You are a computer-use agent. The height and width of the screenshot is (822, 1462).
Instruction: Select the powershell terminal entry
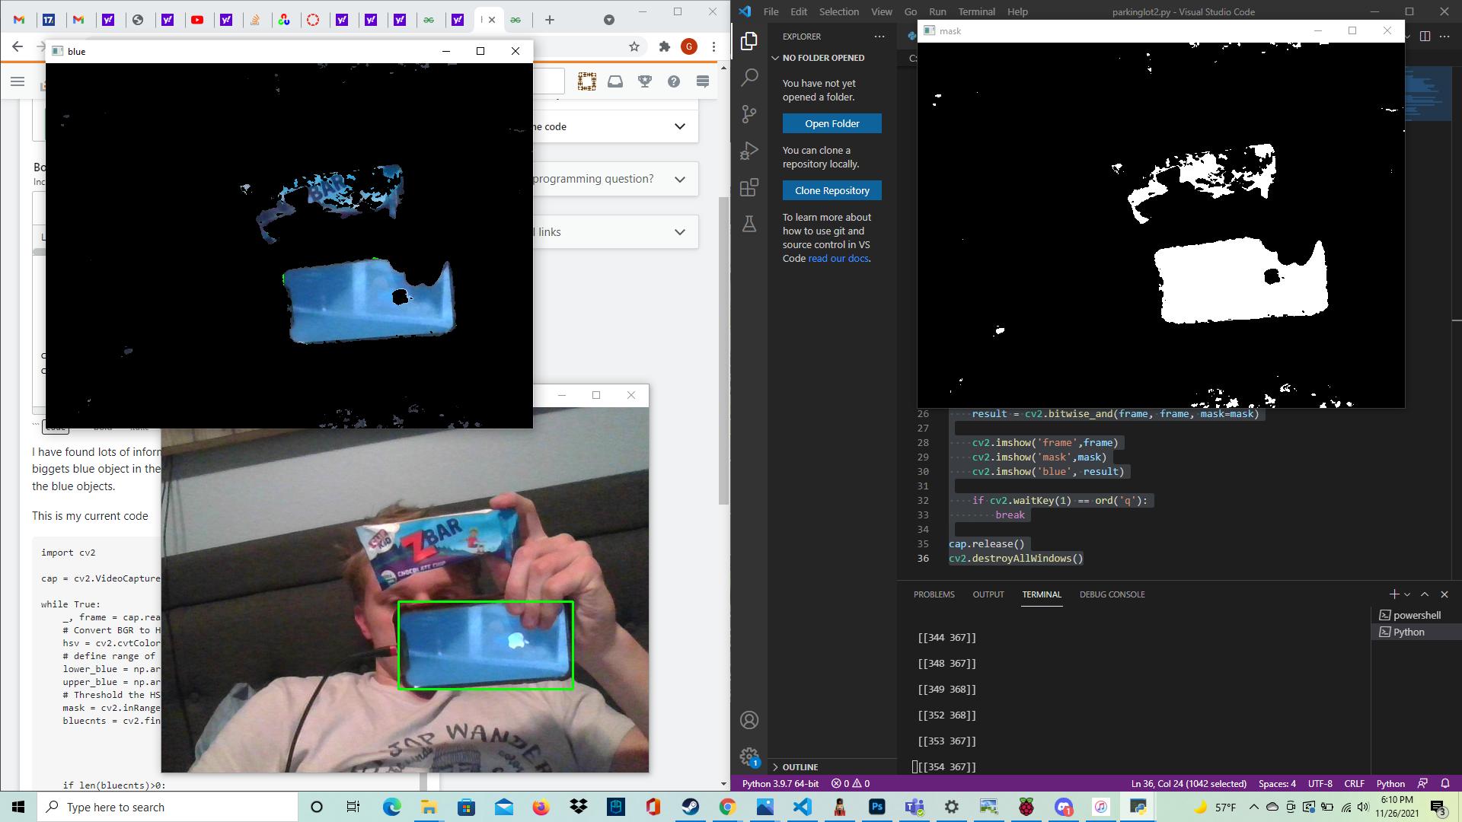[1416, 615]
